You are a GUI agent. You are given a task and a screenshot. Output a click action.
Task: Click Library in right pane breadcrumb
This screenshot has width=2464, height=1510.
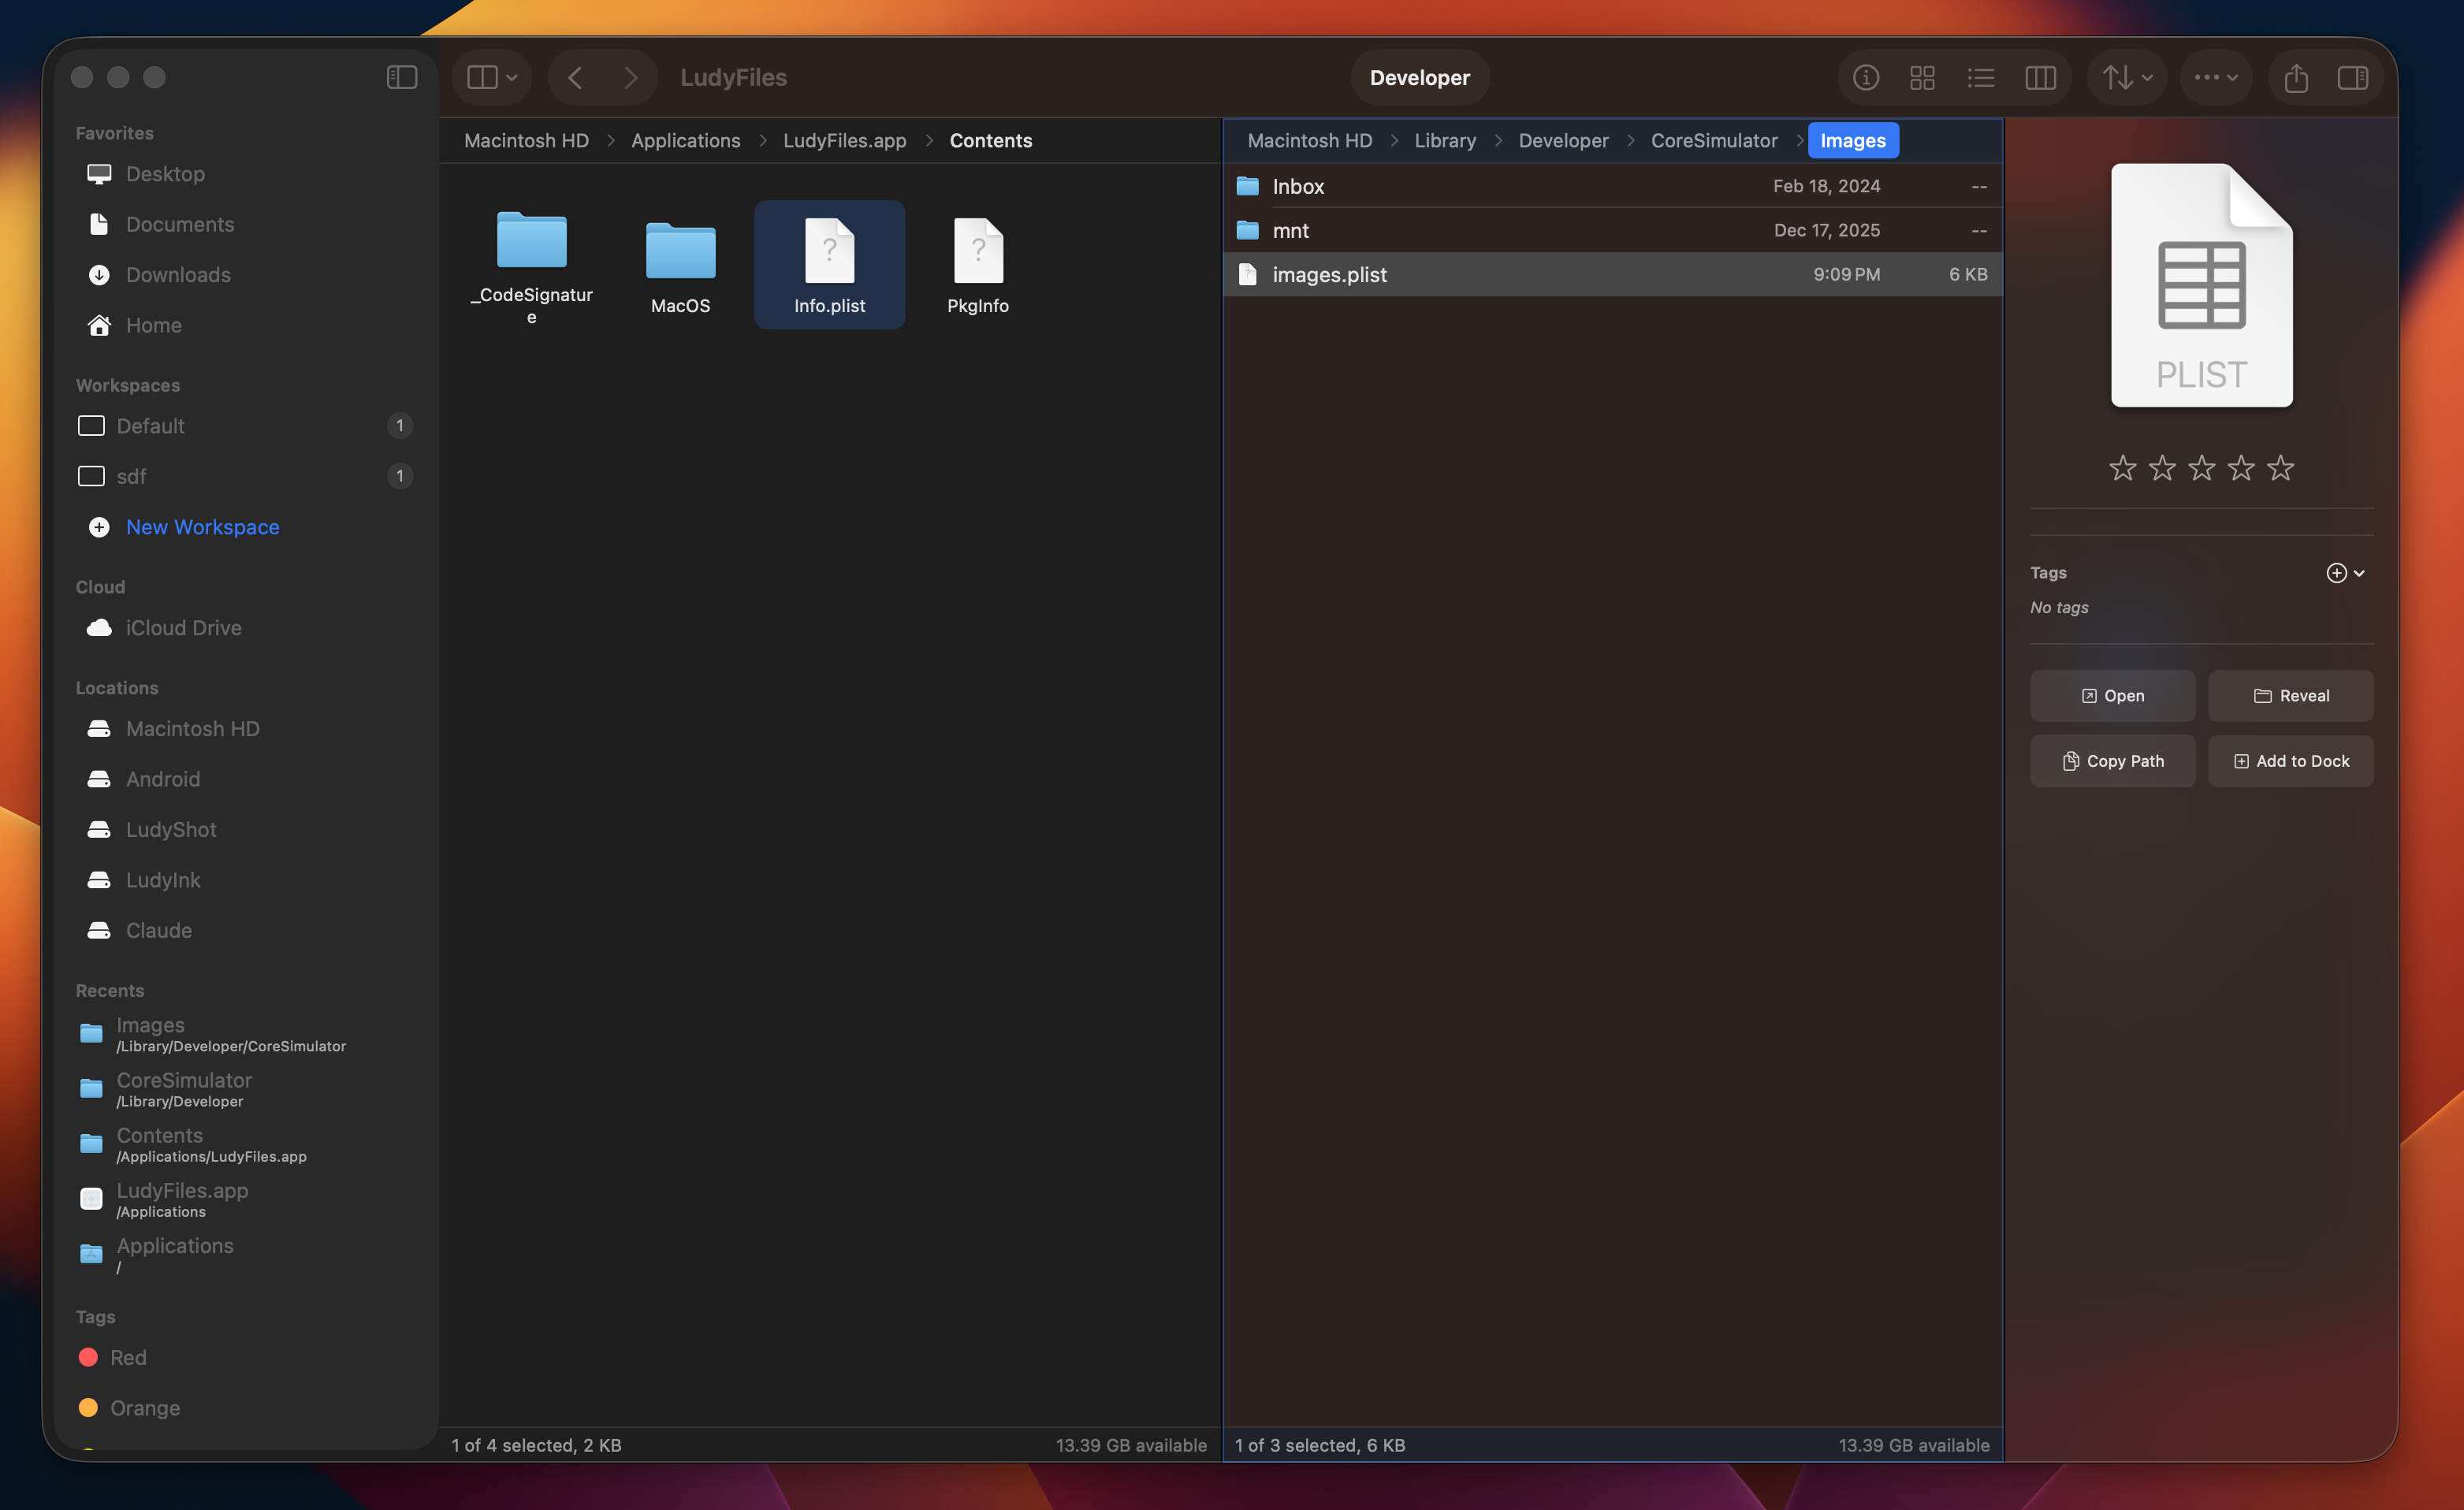pyautogui.click(x=1445, y=141)
